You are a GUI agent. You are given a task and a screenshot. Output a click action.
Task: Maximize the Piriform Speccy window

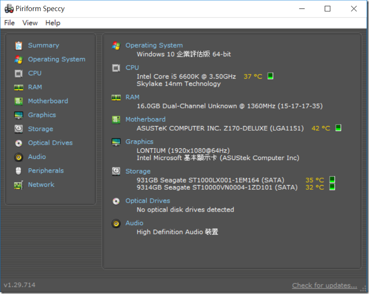(x=327, y=9)
